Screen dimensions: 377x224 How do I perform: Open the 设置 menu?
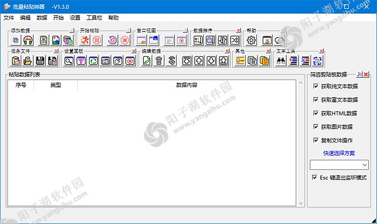point(75,18)
